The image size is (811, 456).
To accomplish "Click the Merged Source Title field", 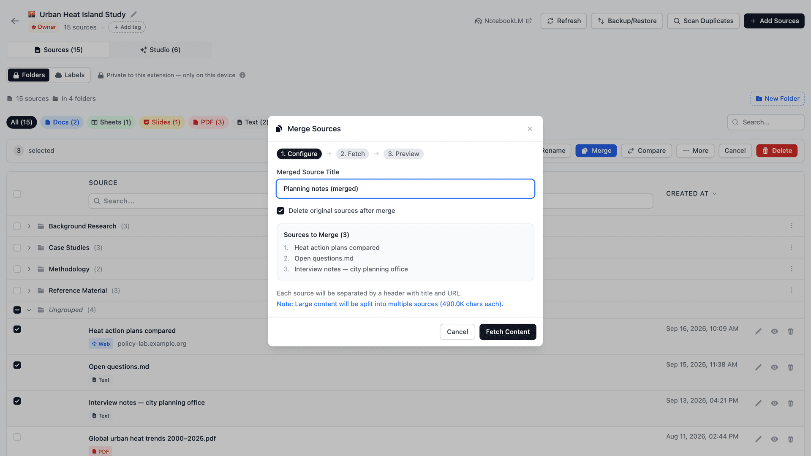I will coord(405,189).
